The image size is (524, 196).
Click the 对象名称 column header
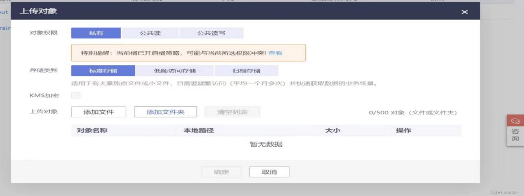pos(92,130)
